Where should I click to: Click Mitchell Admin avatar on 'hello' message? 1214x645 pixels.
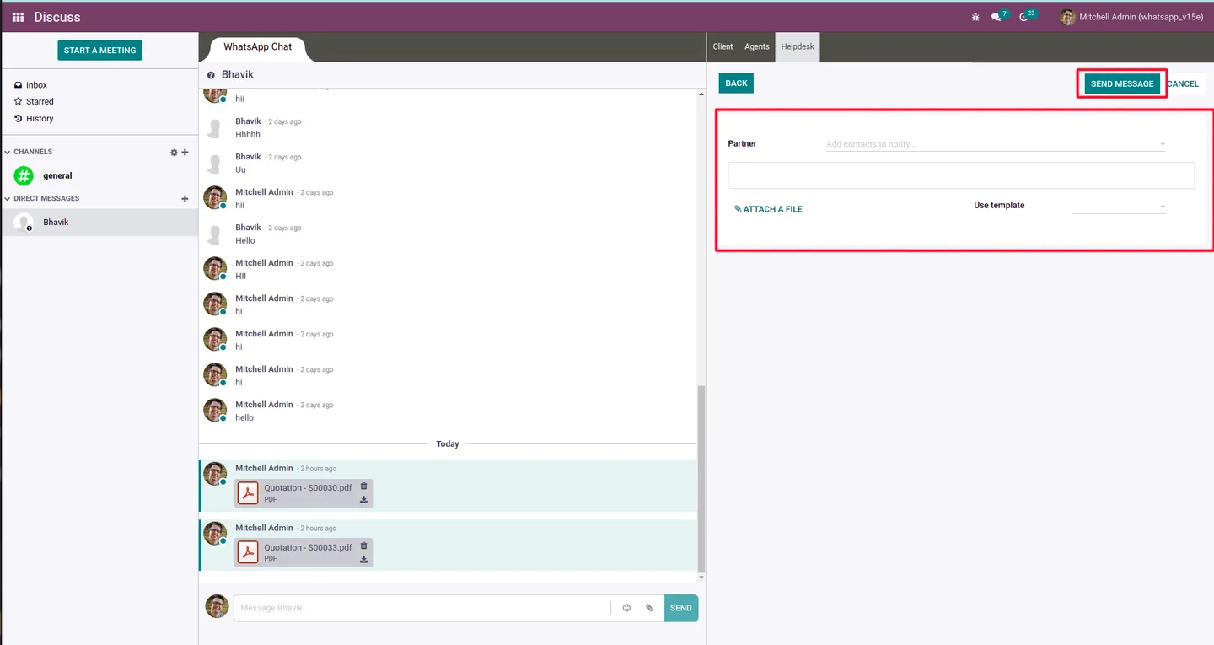[216, 410]
